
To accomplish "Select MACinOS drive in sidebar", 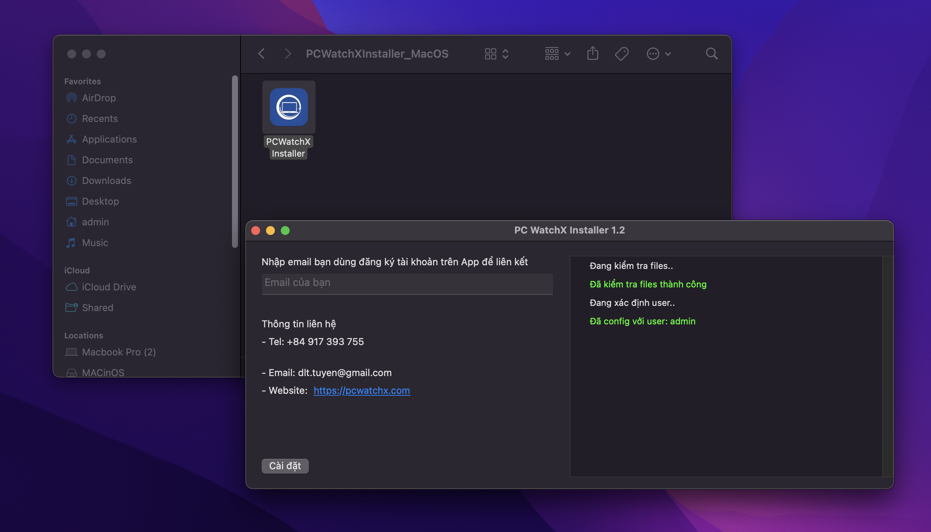I will click(103, 372).
